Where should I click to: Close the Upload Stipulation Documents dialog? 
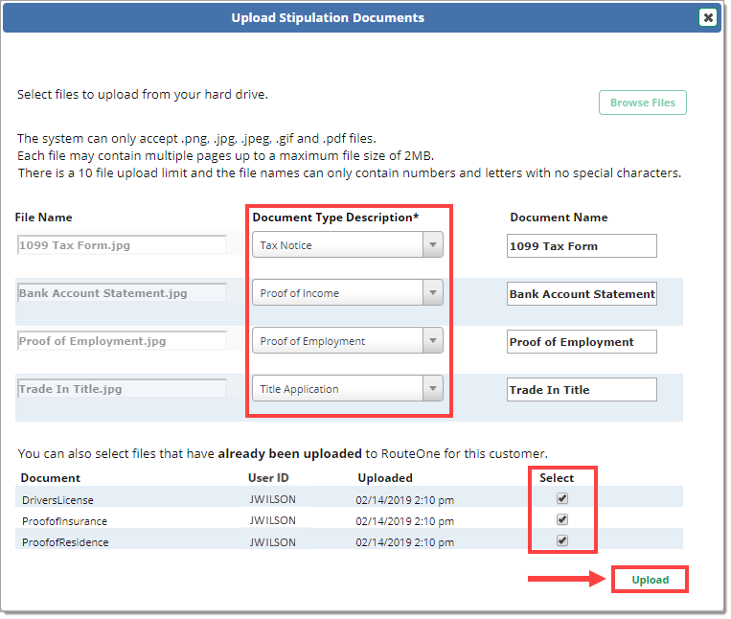click(707, 17)
